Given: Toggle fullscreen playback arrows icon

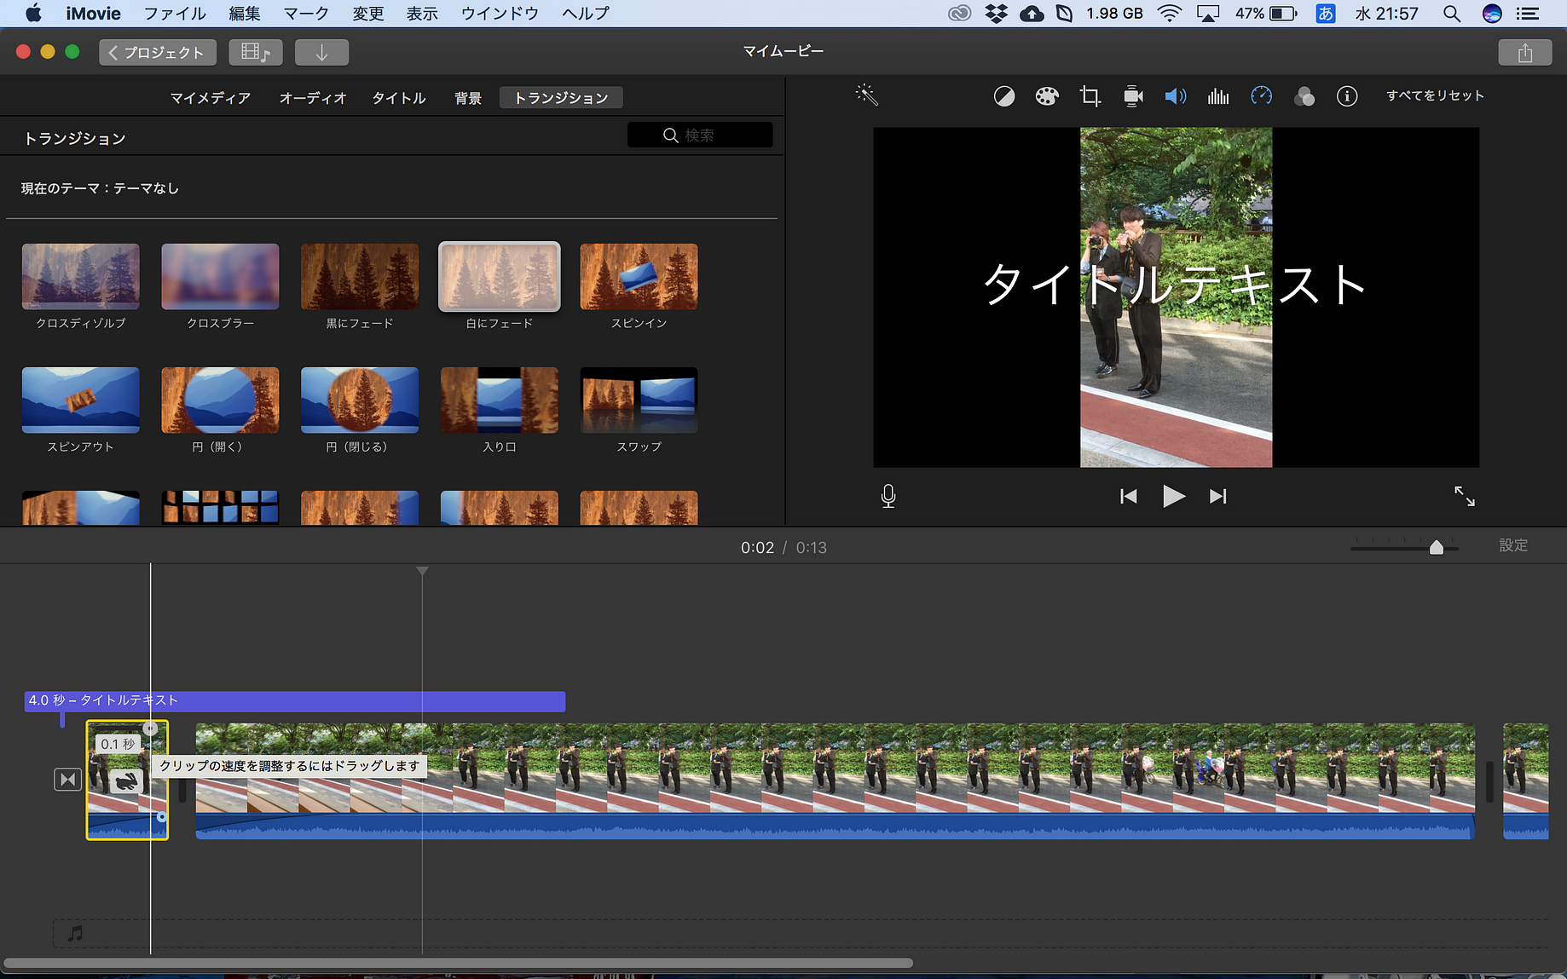Looking at the screenshot, I should (1465, 496).
